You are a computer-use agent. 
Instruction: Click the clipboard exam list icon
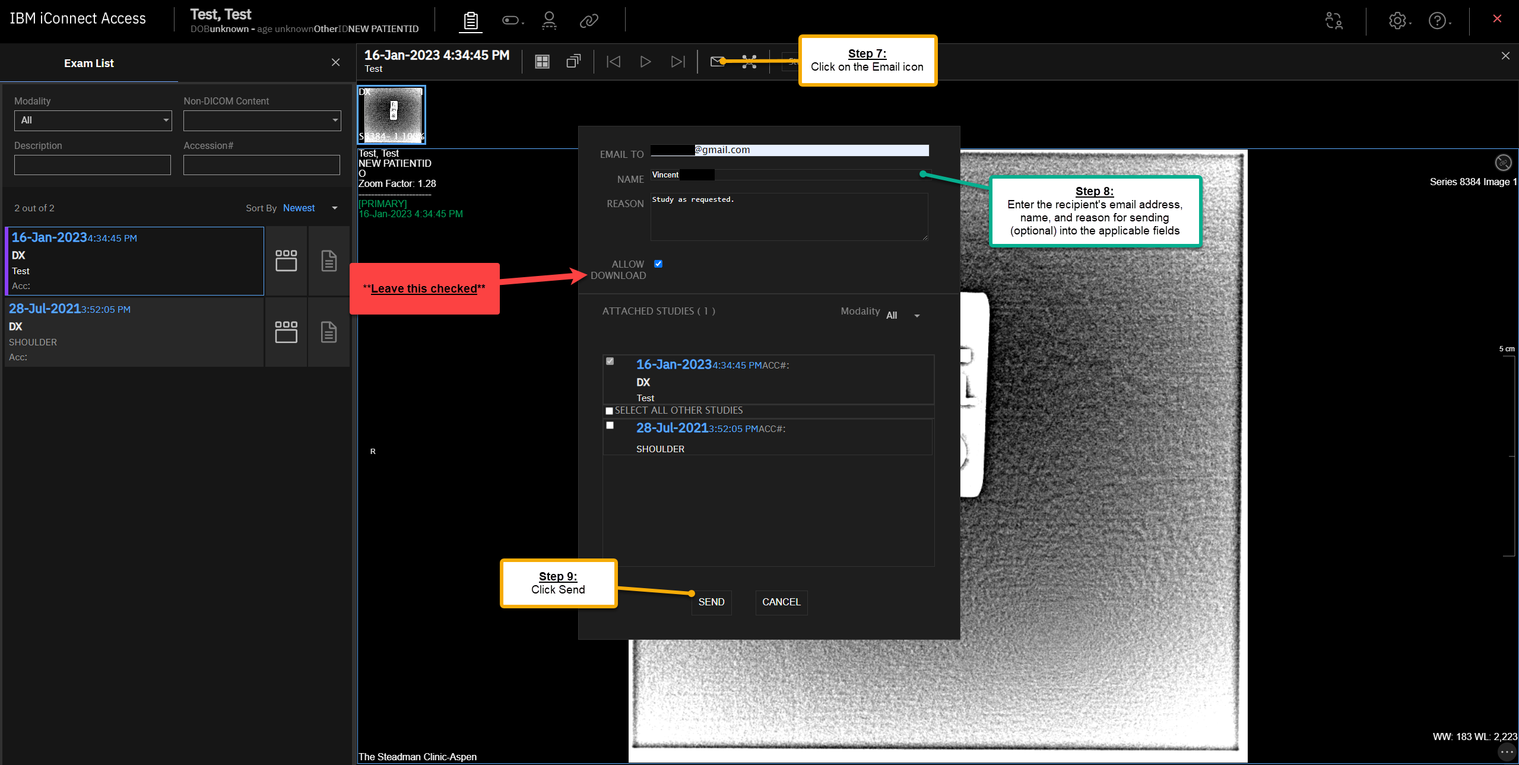471,21
